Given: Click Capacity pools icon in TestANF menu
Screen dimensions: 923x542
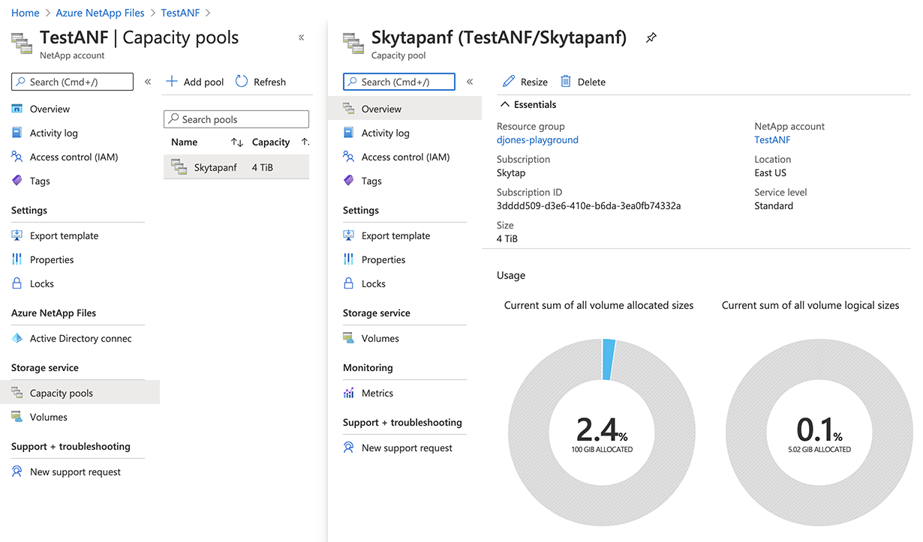Looking at the screenshot, I should coord(17,393).
